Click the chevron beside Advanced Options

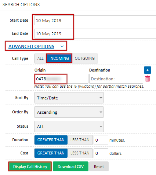[x=62, y=47]
